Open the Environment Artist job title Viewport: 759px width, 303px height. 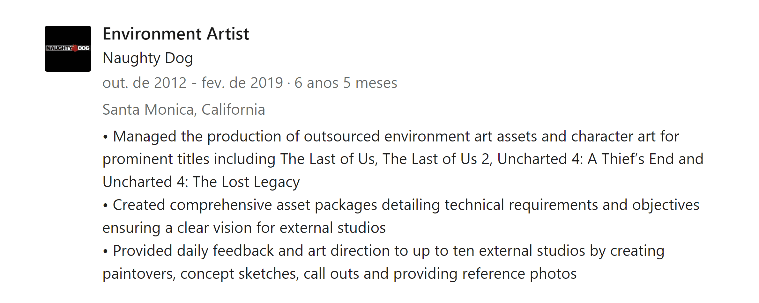[x=175, y=34]
